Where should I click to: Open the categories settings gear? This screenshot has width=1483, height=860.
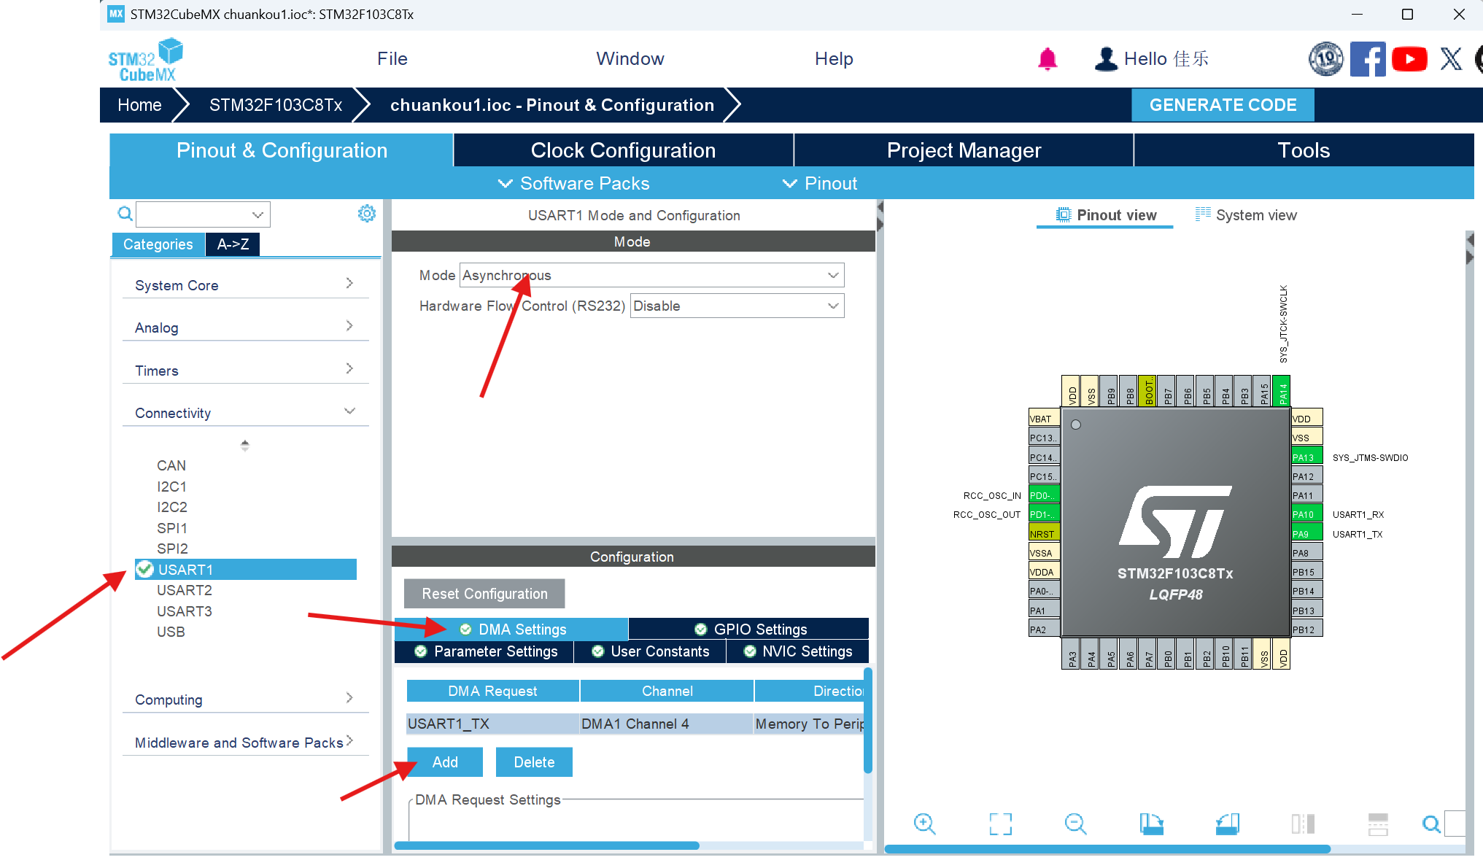(367, 213)
